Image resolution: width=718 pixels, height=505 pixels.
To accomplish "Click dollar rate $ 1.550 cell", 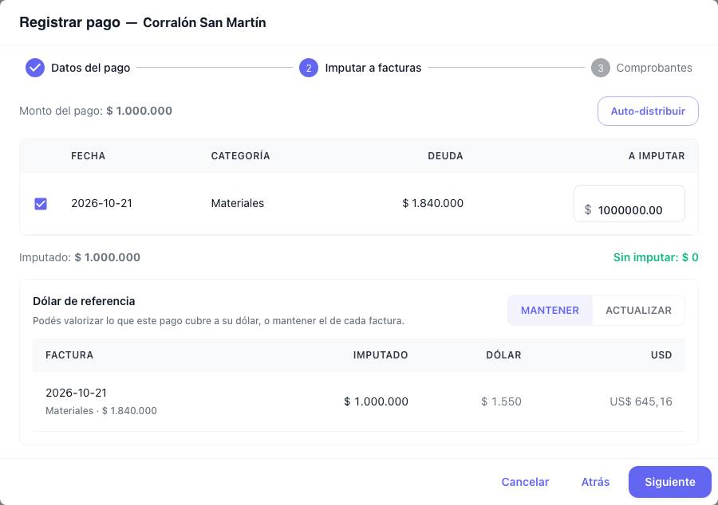I will point(501,401).
